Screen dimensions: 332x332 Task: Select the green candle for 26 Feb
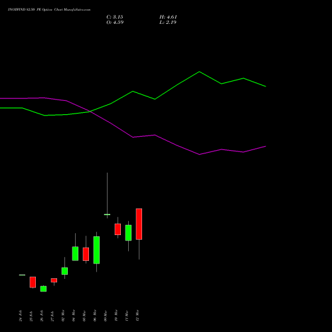(x=43, y=289)
